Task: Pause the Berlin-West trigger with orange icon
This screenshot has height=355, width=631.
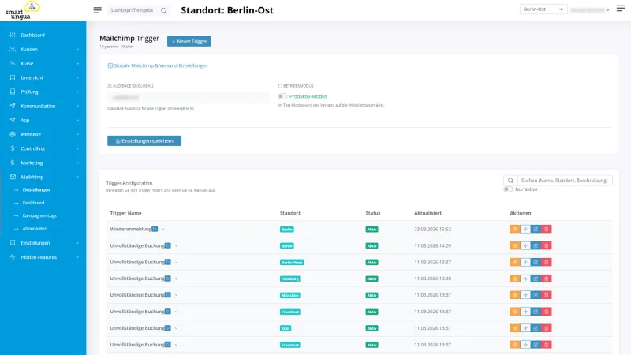Action: pos(515,262)
